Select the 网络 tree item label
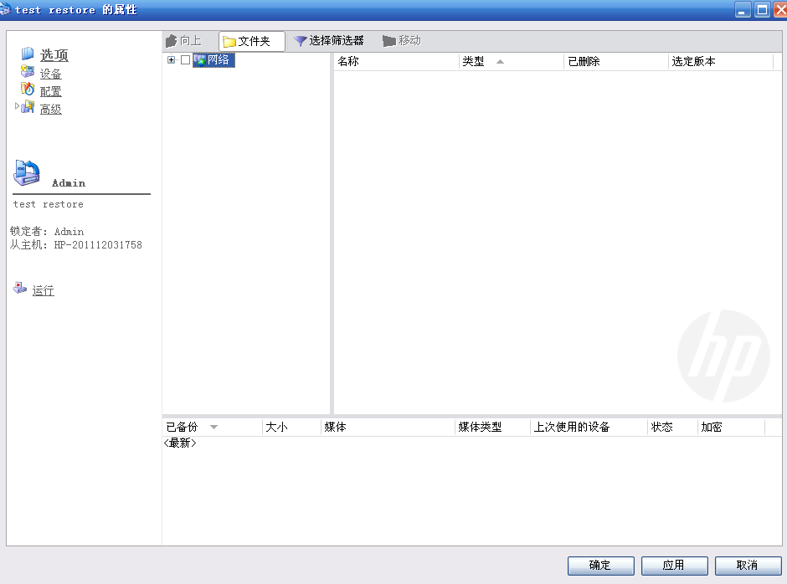 point(219,60)
